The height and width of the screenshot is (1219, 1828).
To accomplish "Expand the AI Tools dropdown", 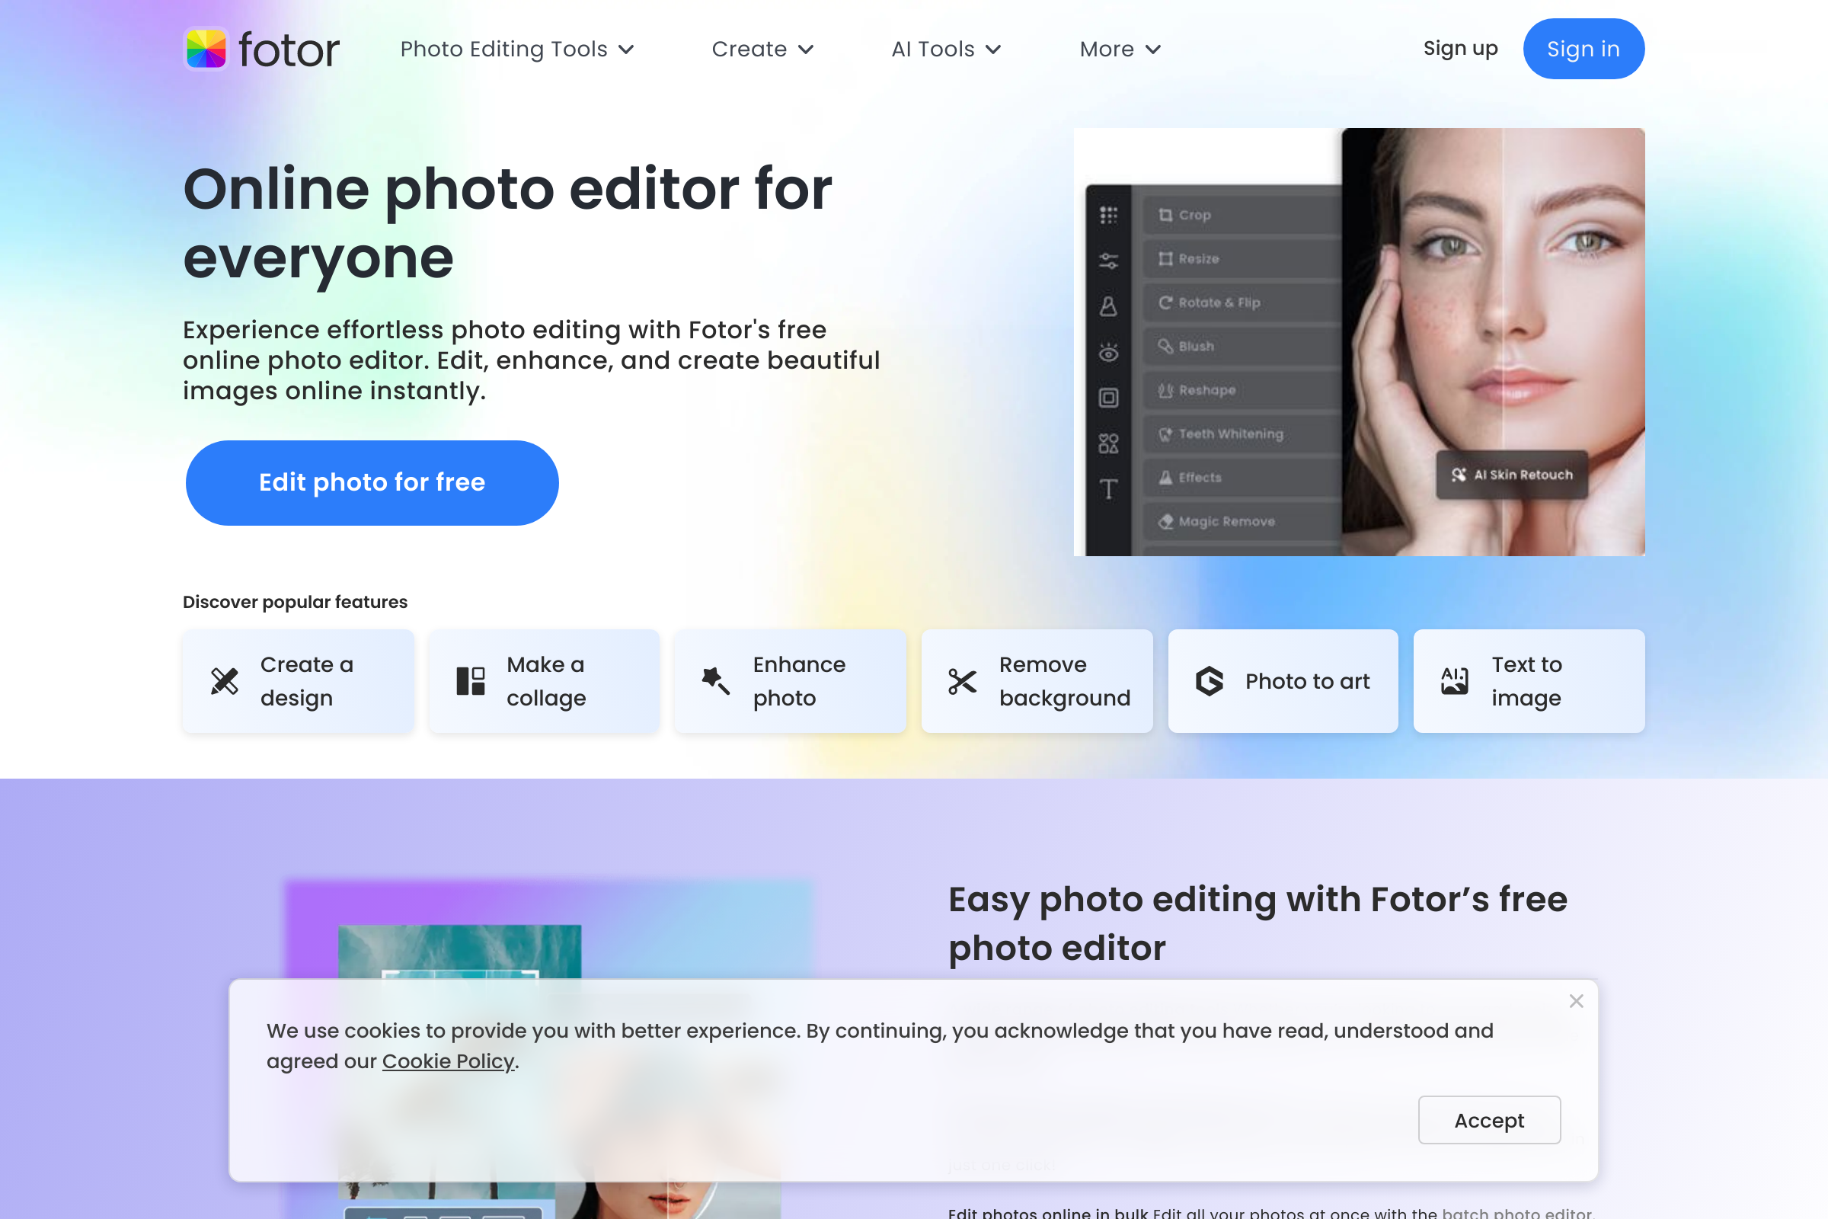I will pos(945,49).
